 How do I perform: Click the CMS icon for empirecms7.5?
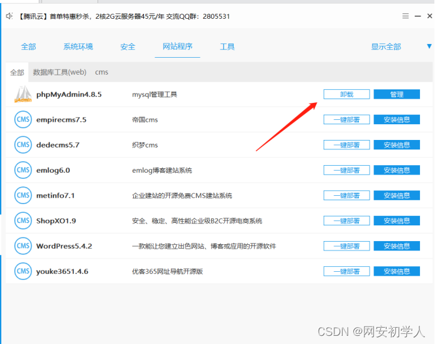(x=23, y=120)
